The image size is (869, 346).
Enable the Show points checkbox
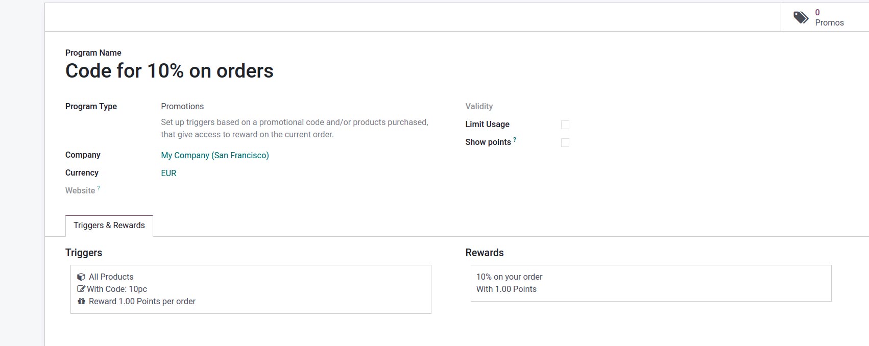[x=565, y=142]
